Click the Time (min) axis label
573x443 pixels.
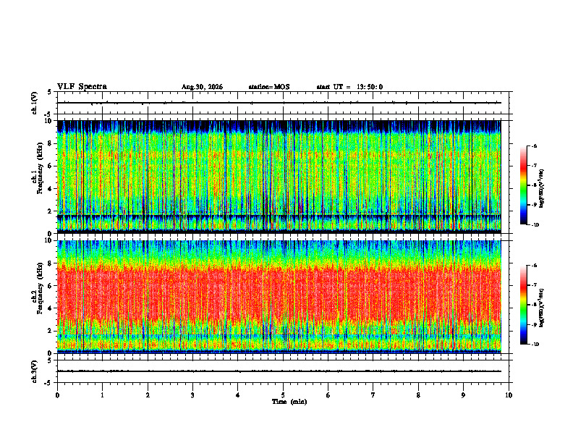coord(289,402)
